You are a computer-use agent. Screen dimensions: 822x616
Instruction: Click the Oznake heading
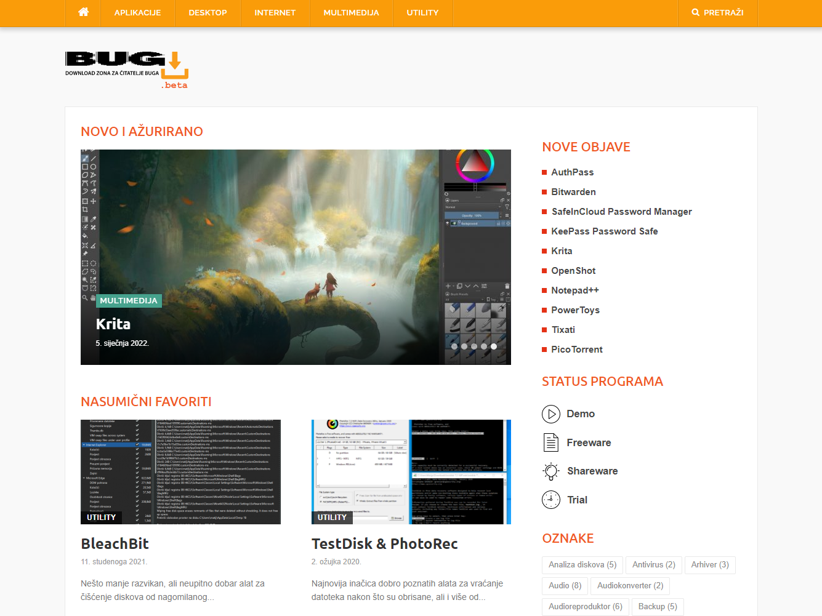(x=568, y=538)
